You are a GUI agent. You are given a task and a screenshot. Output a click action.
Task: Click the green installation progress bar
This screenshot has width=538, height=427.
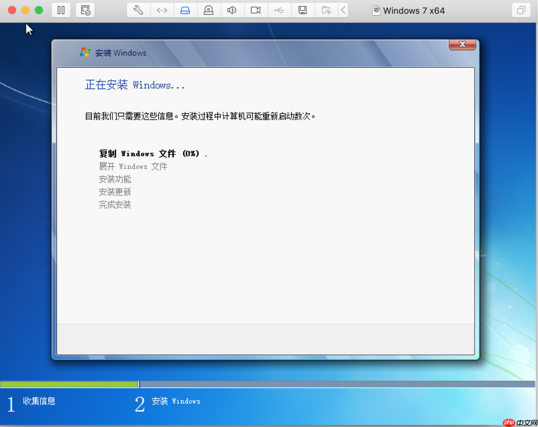pyautogui.click(x=69, y=384)
